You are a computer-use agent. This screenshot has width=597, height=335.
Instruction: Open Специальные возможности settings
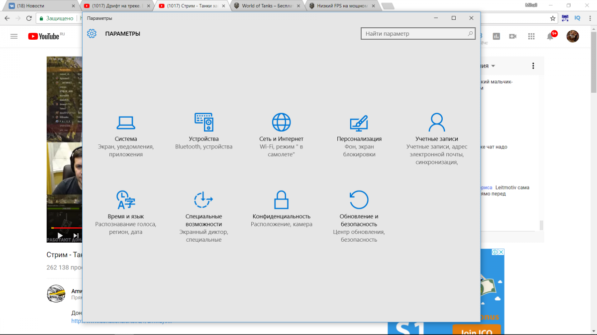tap(203, 216)
